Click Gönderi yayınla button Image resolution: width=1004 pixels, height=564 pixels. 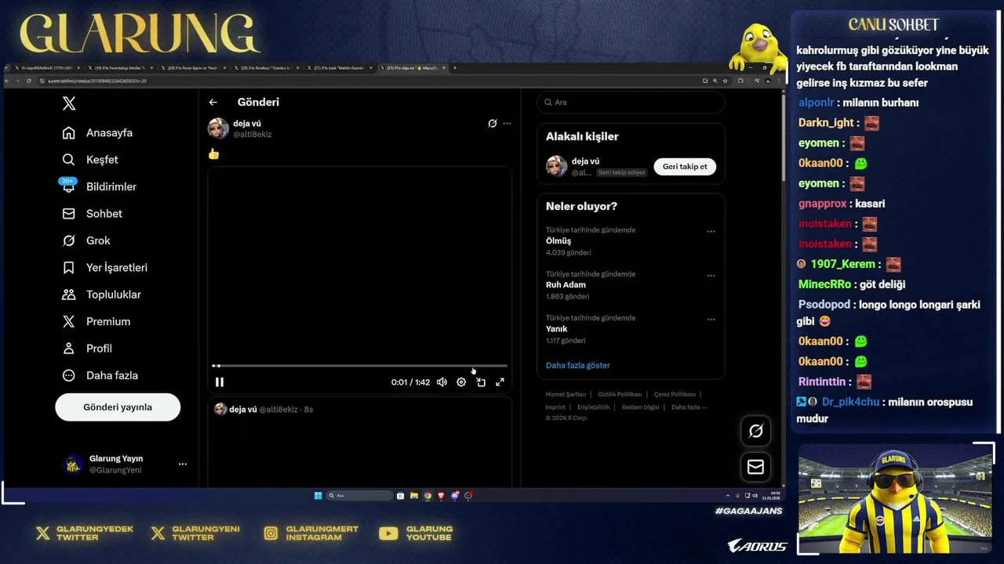click(x=118, y=407)
